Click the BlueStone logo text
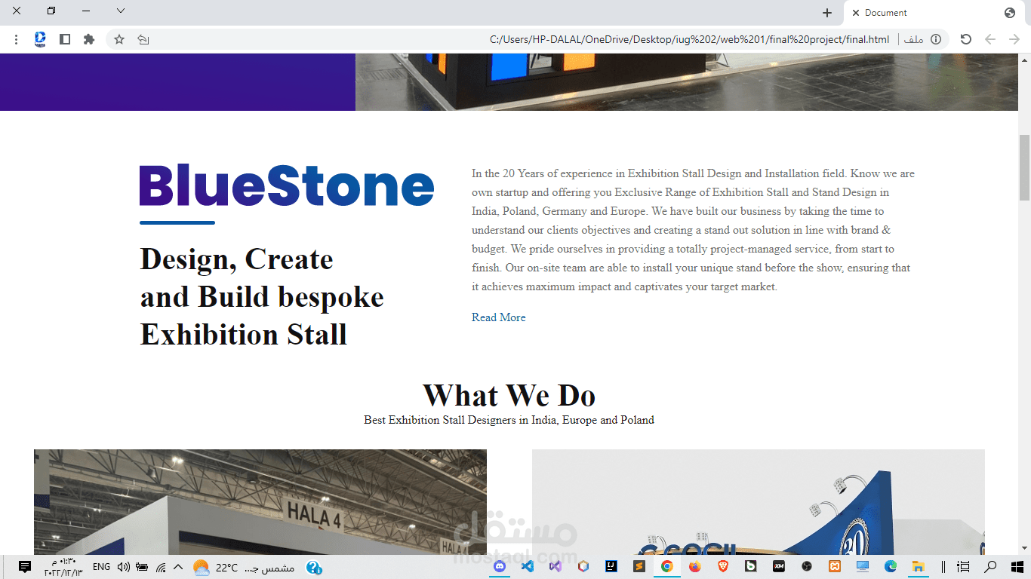The height and width of the screenshot is (579, 1031). pyautogui.click(x=287, y=186)
